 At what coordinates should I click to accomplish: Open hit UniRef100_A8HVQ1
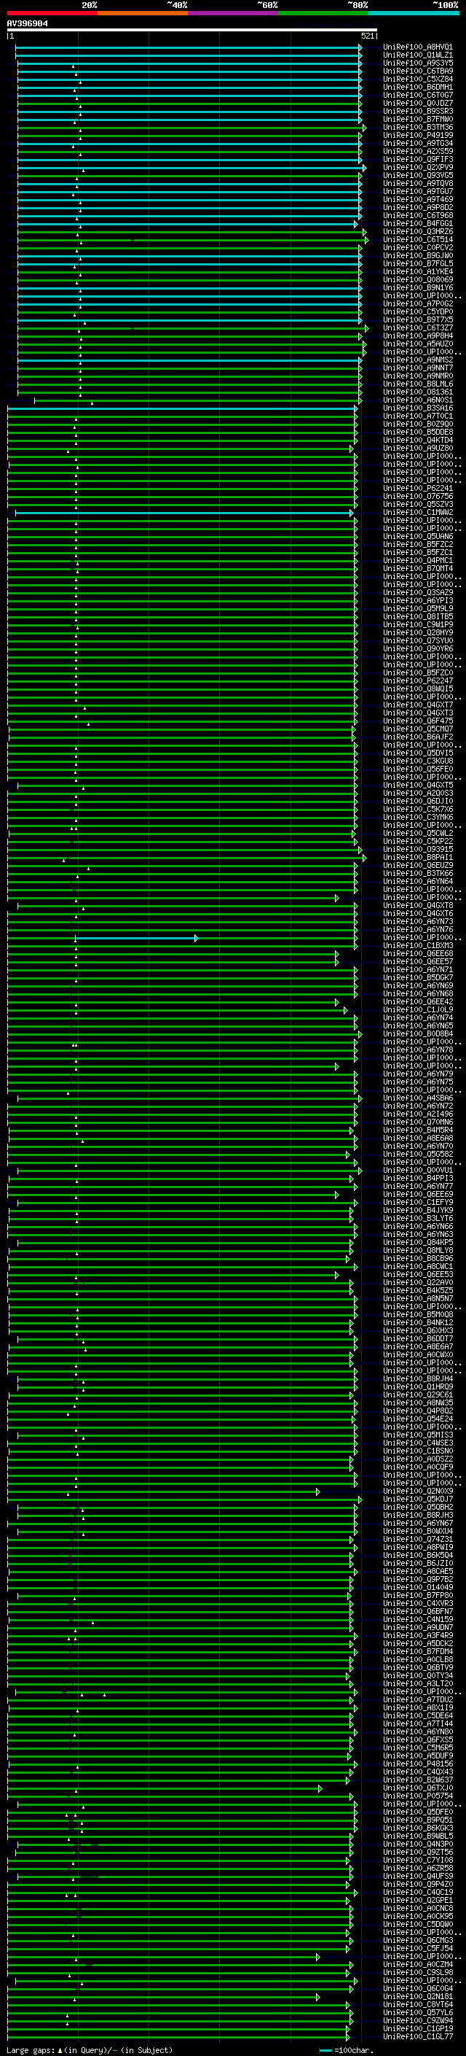(417, 47)
